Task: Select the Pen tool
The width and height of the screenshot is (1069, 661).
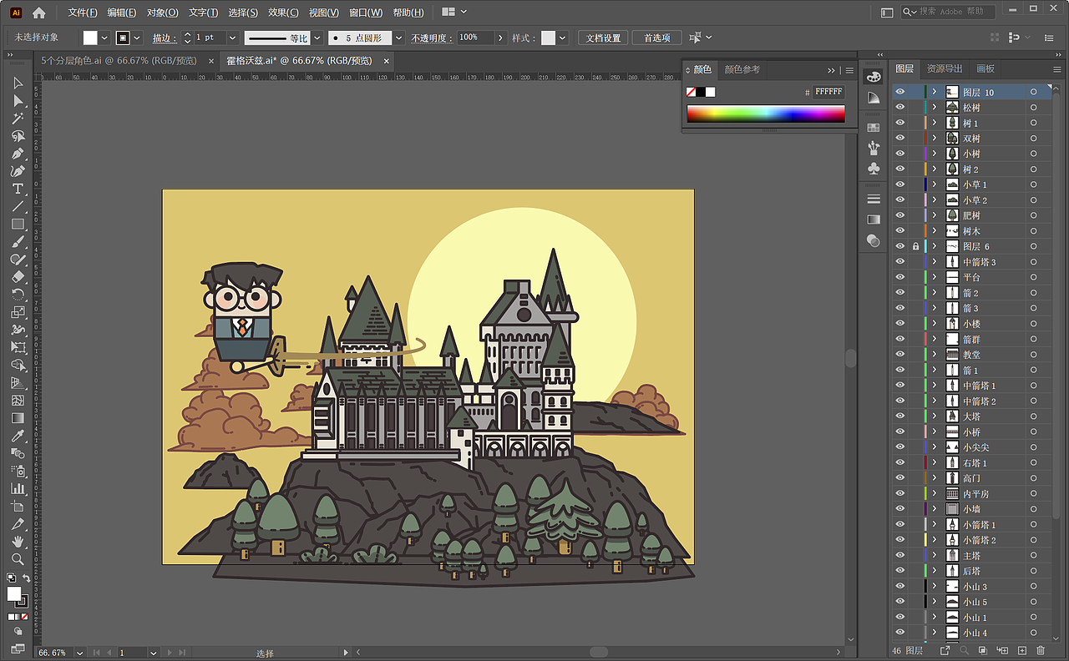Action: click(x=18, y=154)
